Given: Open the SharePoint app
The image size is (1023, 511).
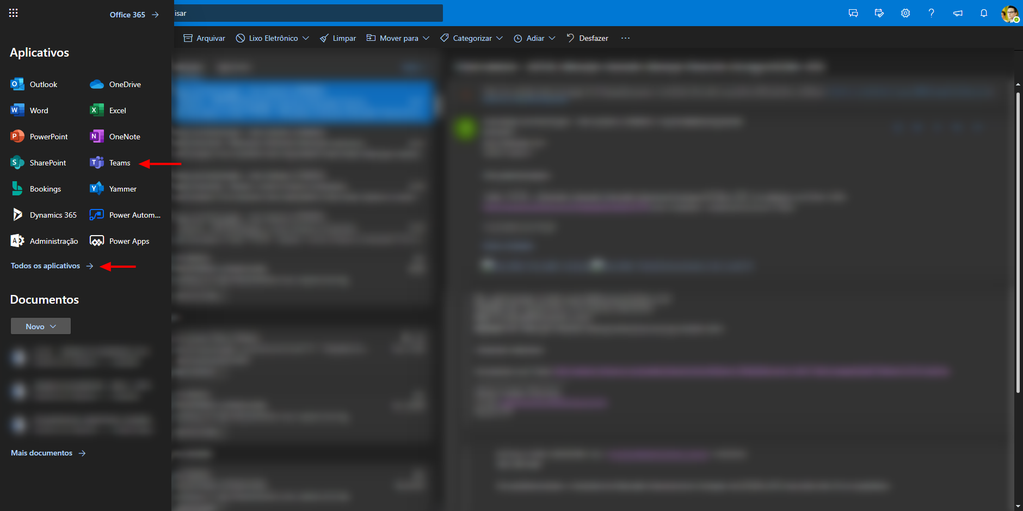Looking at the screenshot, I should tap(38, 163).
